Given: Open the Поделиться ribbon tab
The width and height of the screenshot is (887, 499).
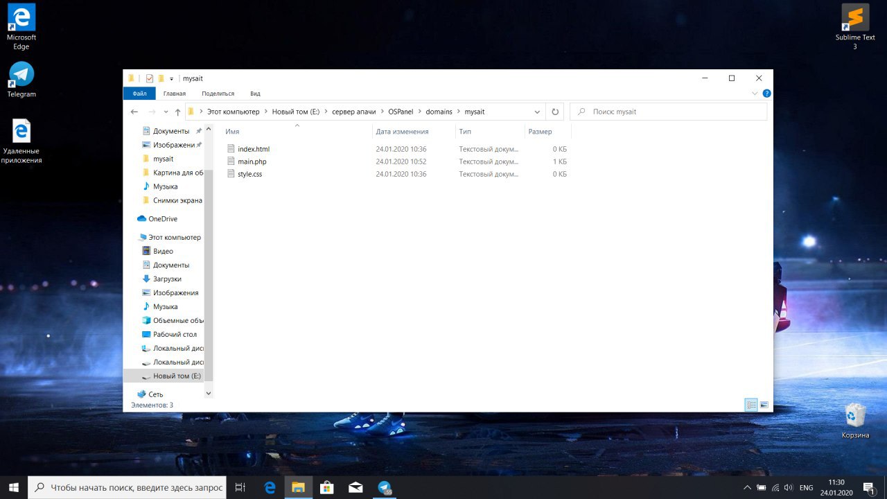Looking at the screenshot, I should [x=218, y=94].
